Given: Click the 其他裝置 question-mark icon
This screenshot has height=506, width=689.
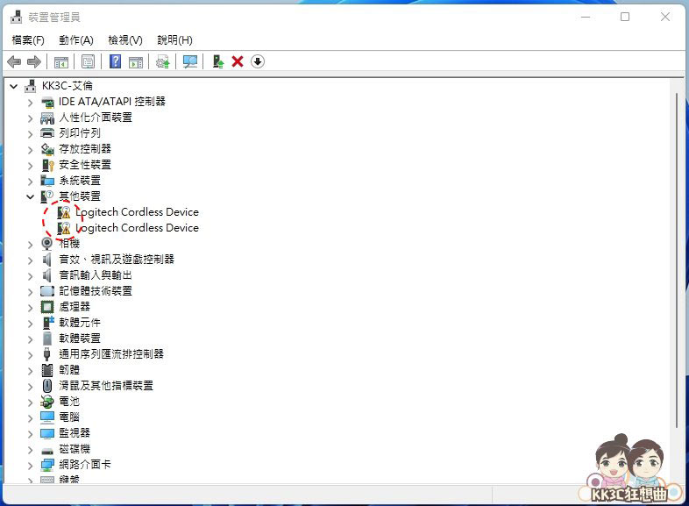Looking at the screenshot, I should 47,196.
